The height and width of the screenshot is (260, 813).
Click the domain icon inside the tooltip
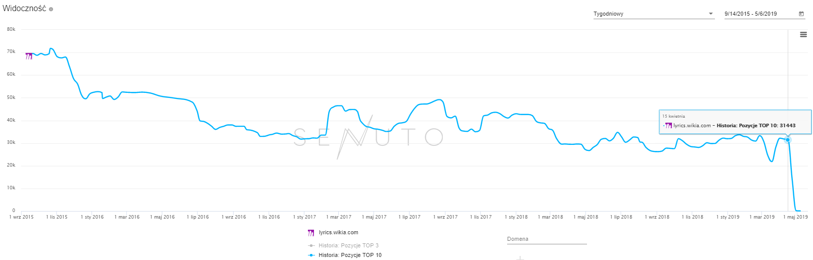click(x=669, y=126)
